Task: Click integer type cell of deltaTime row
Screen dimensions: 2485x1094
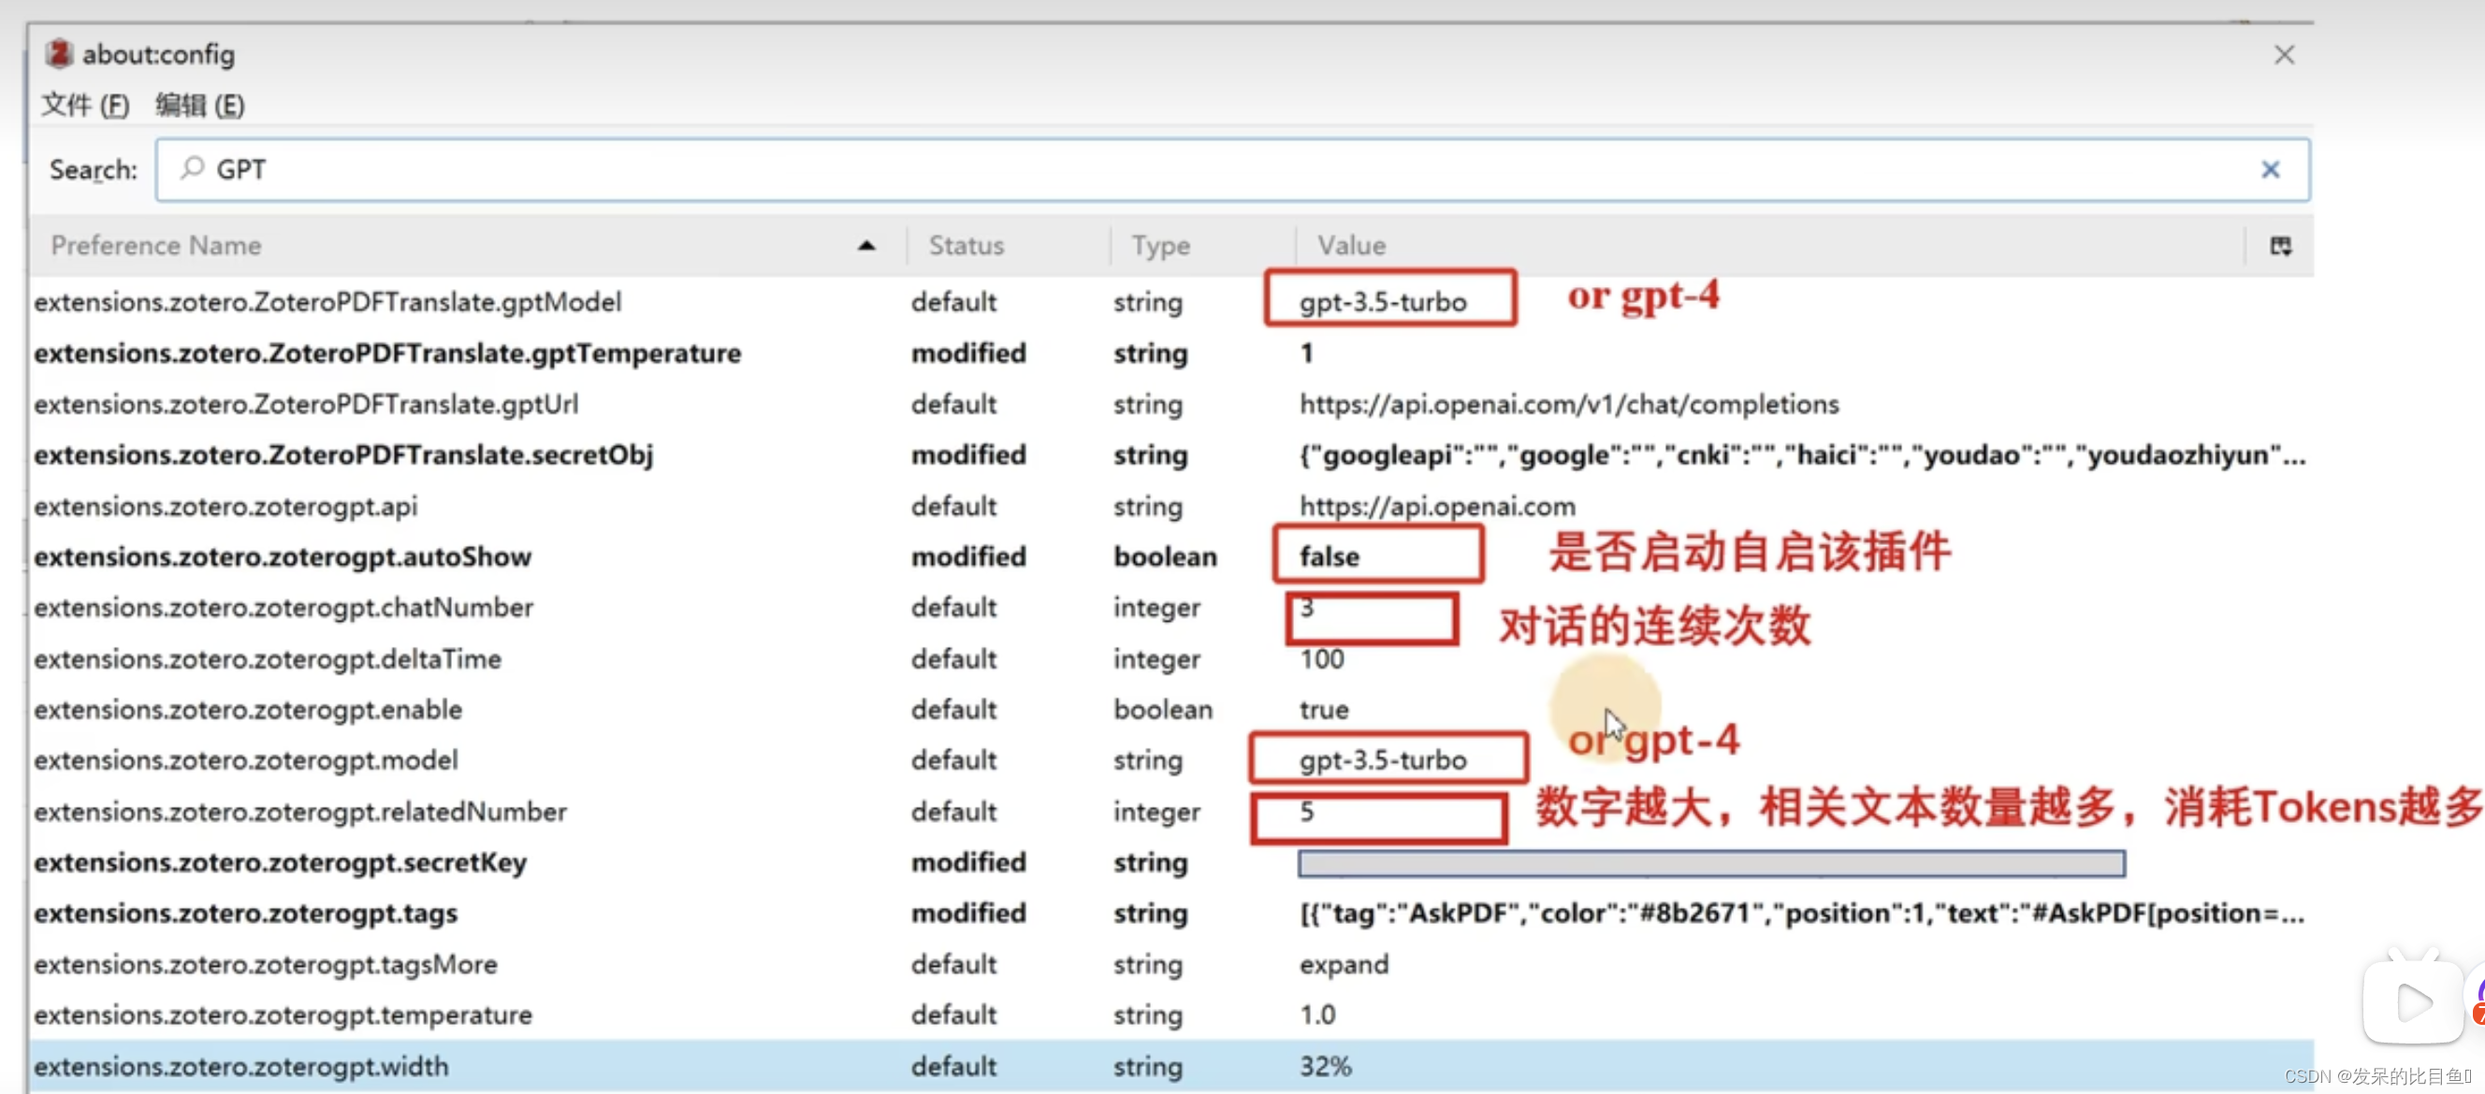Action: tap(1156, 659)
